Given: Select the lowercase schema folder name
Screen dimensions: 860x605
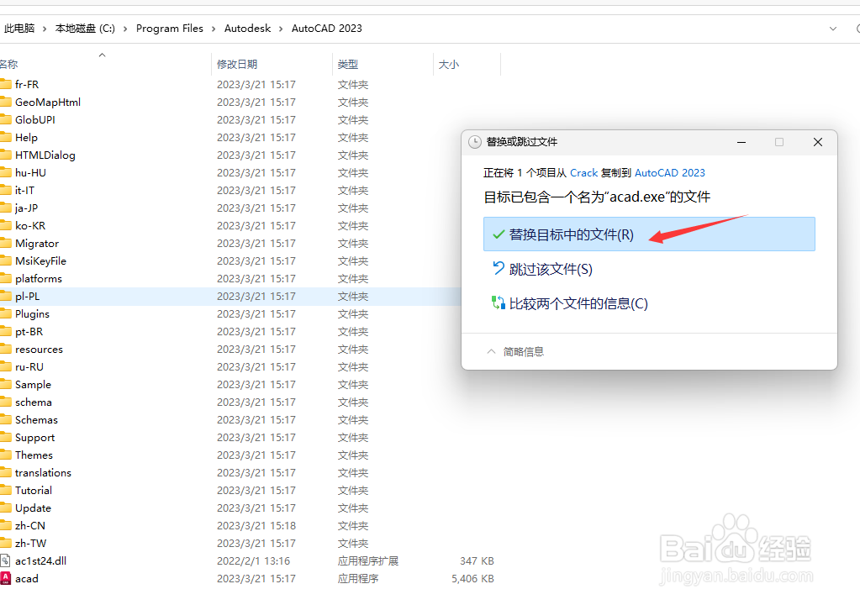Looking at the screenshot, I should (x=34, y=402).
